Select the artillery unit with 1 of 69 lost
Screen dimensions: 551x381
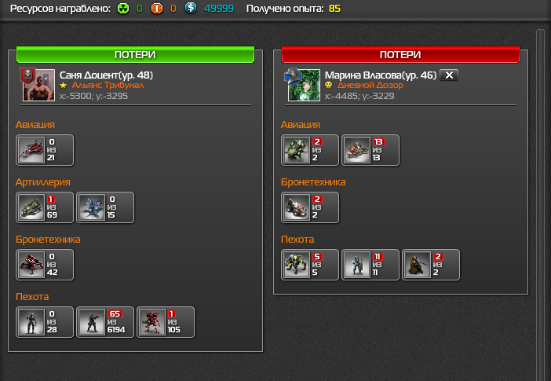[45, 207]
